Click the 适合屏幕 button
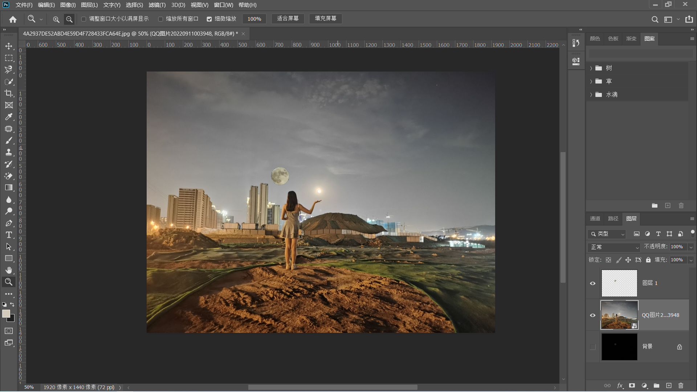Viewport: 697px width, 392px height. (288, 19)
